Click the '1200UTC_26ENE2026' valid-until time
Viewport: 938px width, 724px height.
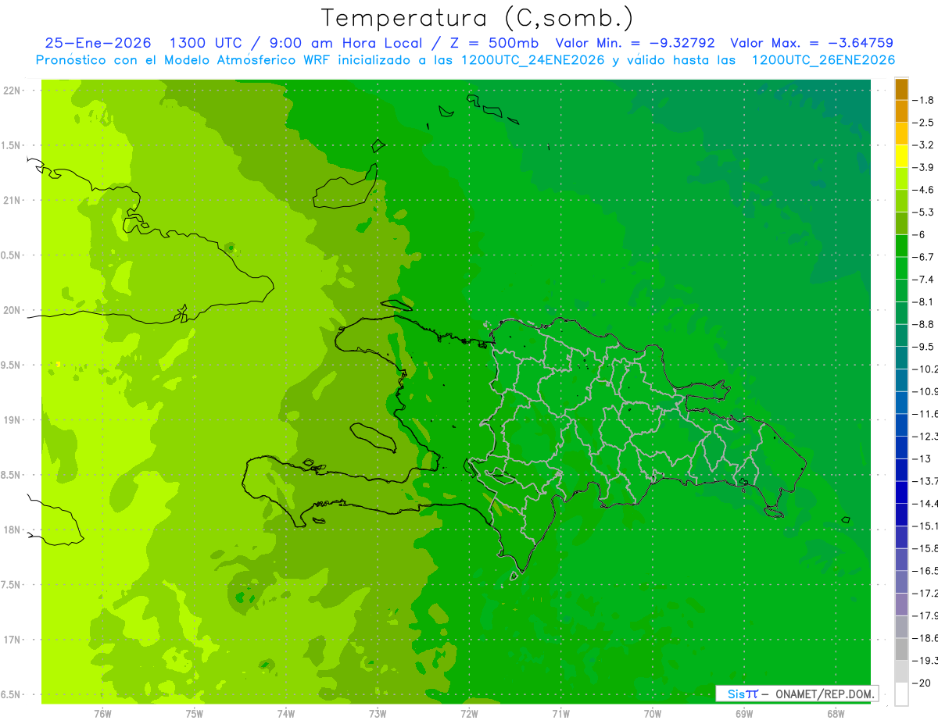tap(823, 60)
